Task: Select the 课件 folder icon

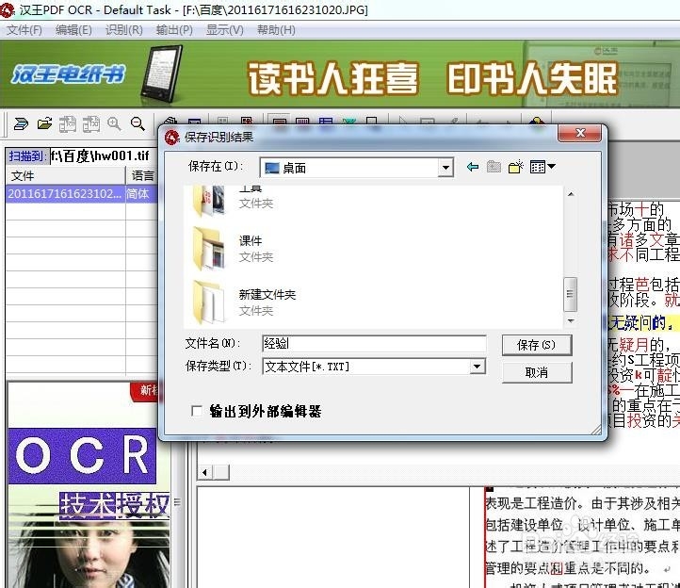Action: coord(209,249)
